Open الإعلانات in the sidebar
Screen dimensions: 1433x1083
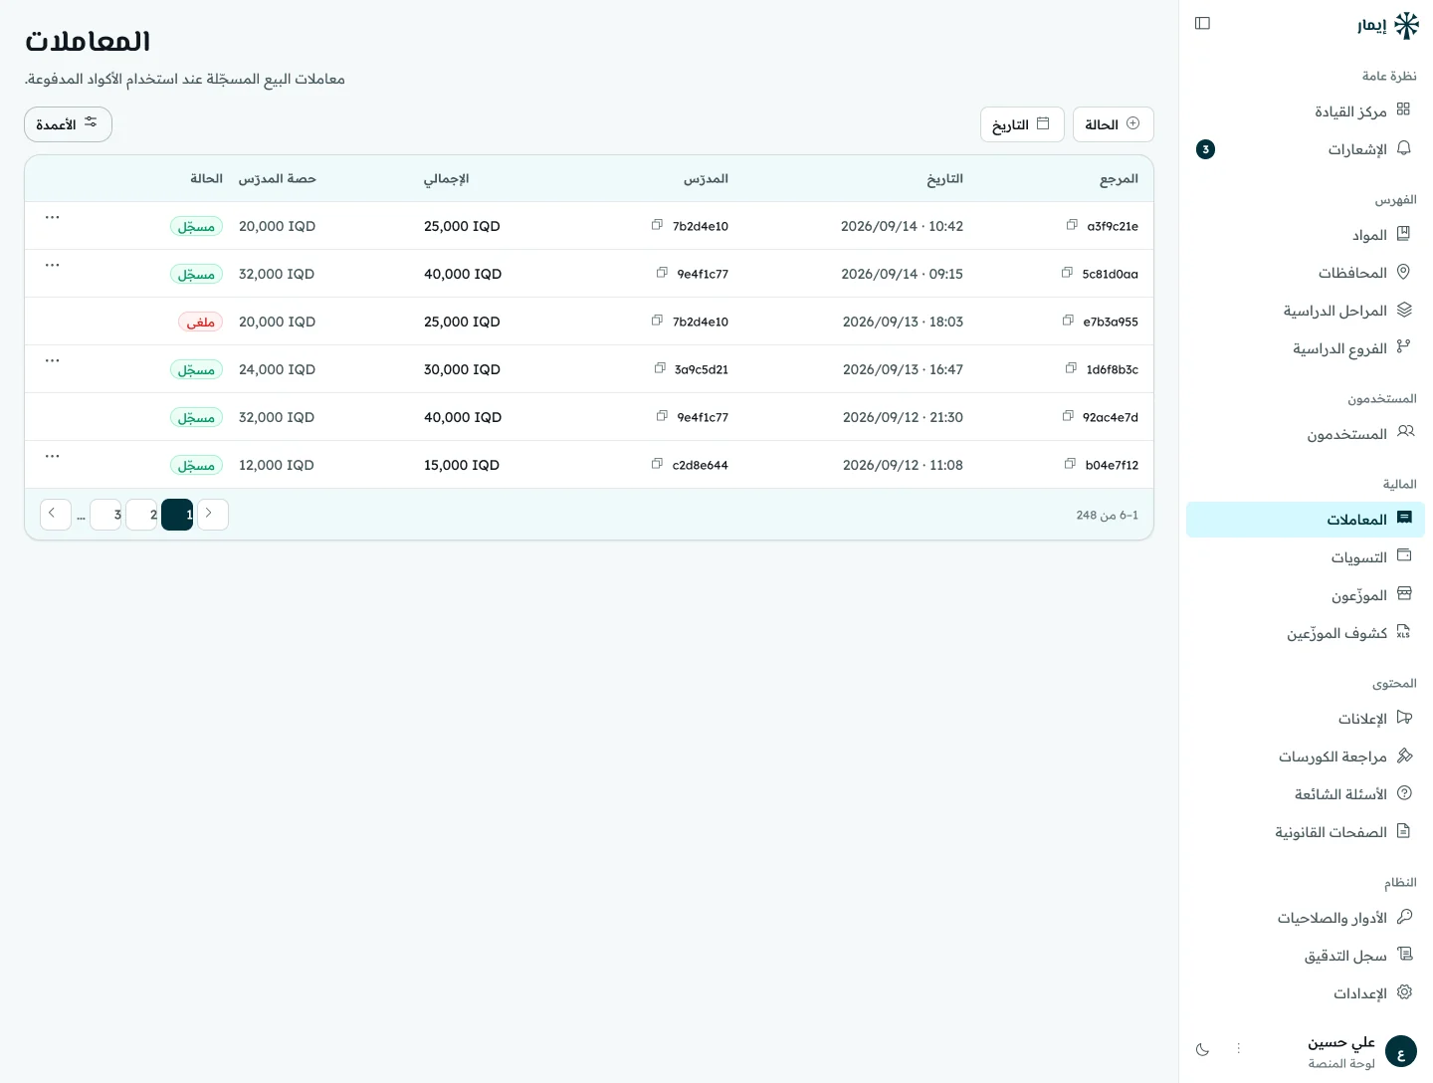[1306, 719]
